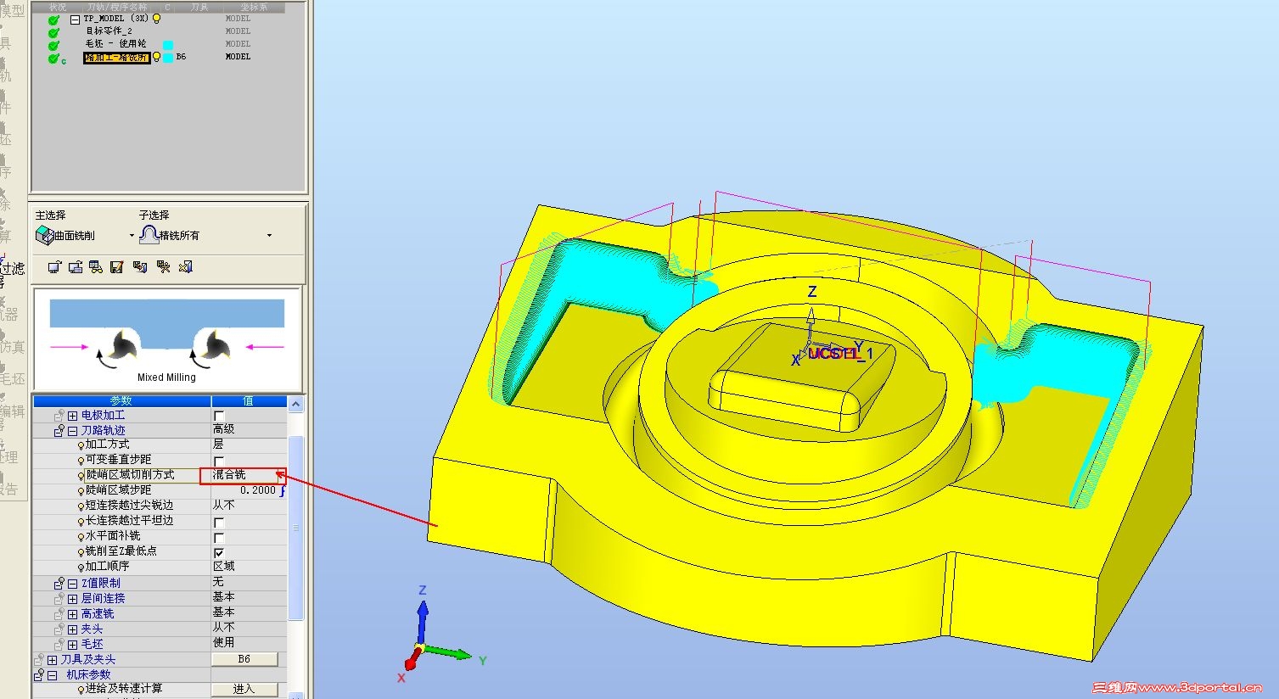This screenshot has height=699, width=1279.
Task: Open the 子选择 精铣所有 dropdown
Action: pos(270,236)
